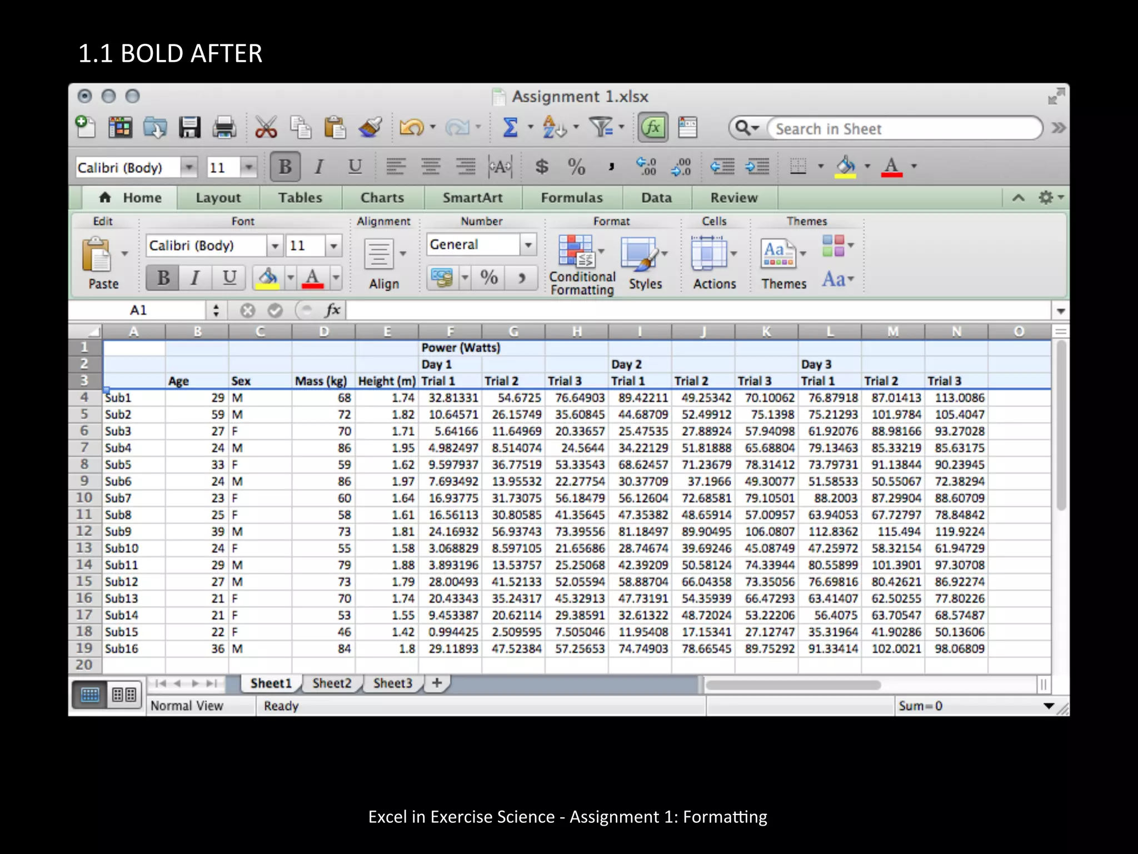
Task: Open the Sheet2 worksheet tab
Action: click(332, 683)
